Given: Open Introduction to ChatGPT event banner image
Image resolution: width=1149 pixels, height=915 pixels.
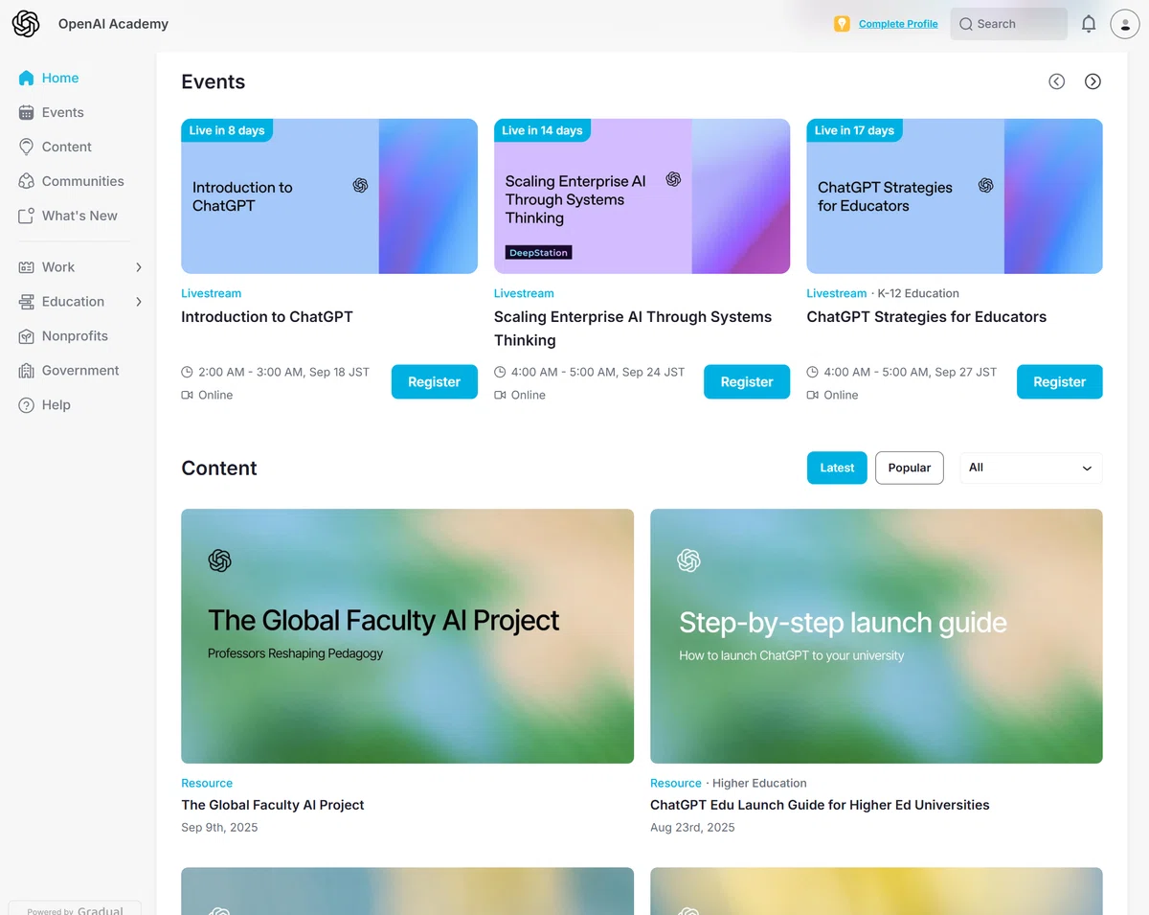Looking at the screenshot, I should [329, 196].
